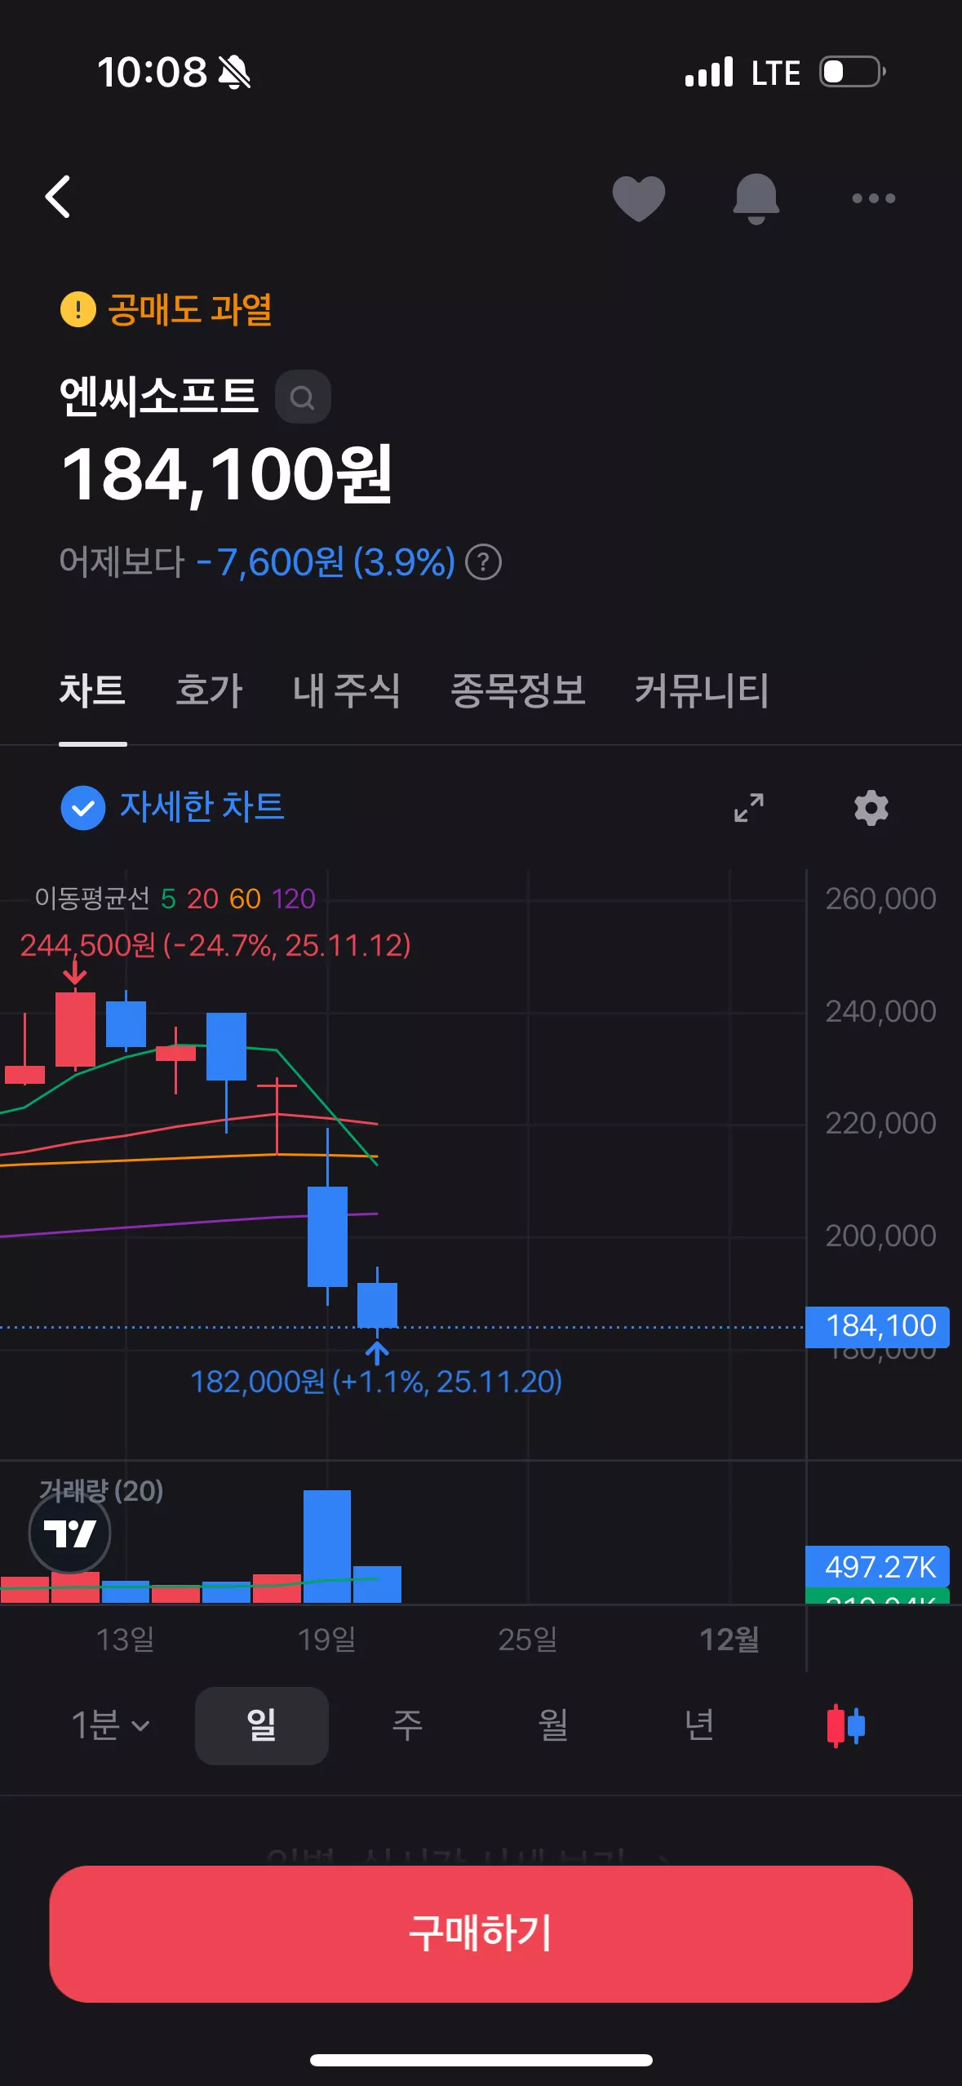This screenshot has width=962, height=2086.
Task: Tap the 25일 date axis label
Action: click(x=528, y=1639)
